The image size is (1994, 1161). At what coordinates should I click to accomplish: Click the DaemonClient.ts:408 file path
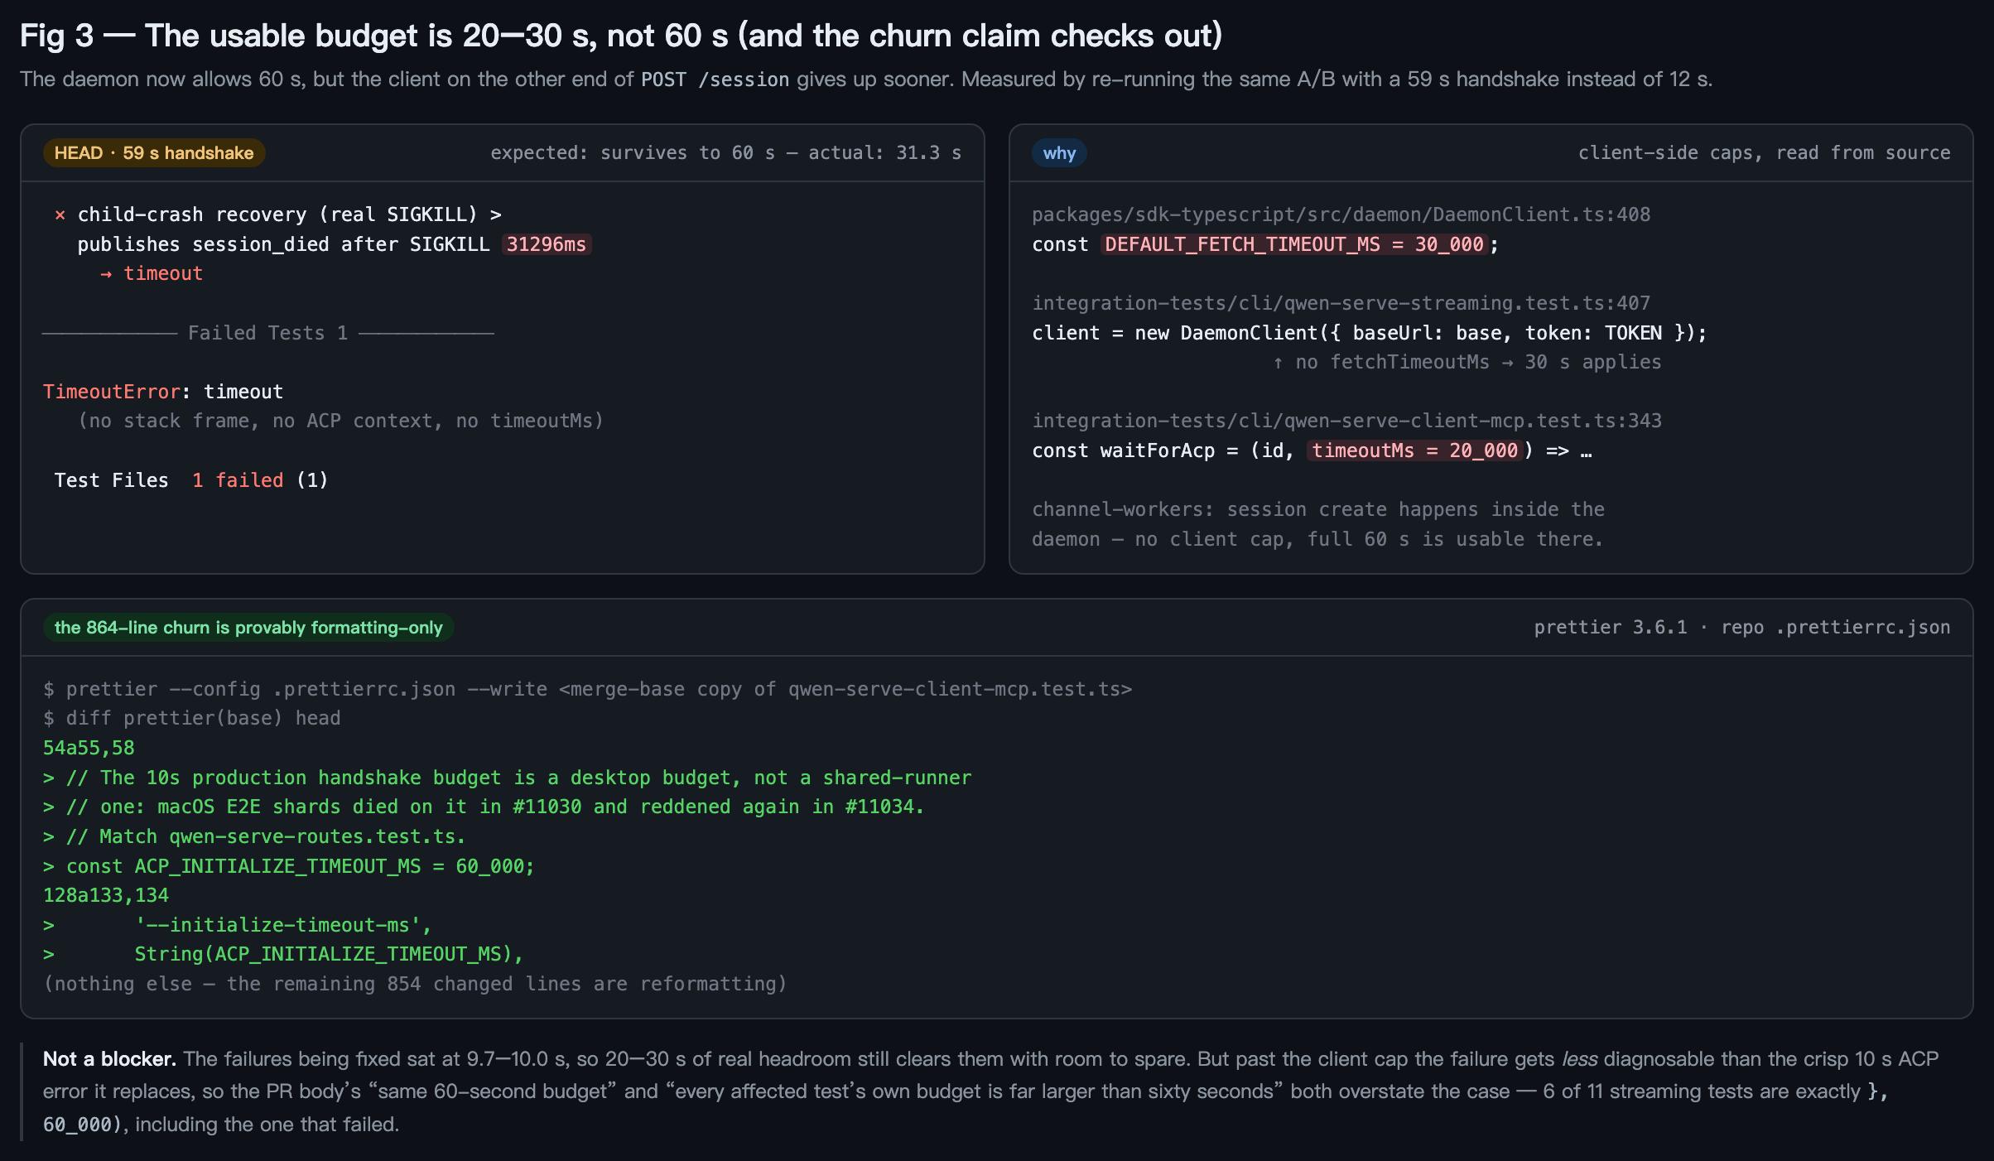[1341, 215]
